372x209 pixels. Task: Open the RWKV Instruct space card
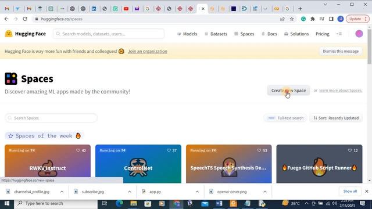(x=48, y=164)
